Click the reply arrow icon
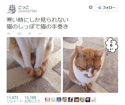Image resolution: width=125 pixels, height=105 pixels. (9, 33)
